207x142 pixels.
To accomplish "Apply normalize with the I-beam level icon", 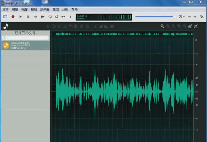I will pyautogui.click(x=95, y=26).
